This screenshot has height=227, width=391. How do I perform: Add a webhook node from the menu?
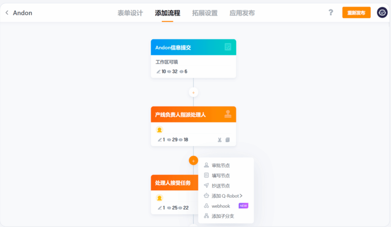[x=221, y=206]
